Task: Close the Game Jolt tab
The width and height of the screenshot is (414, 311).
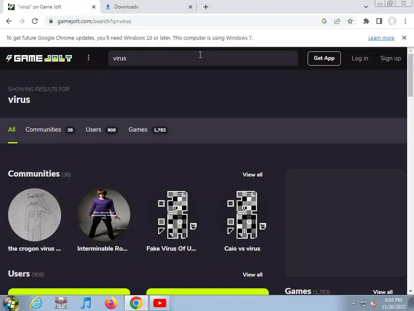Action: point(93,7)
